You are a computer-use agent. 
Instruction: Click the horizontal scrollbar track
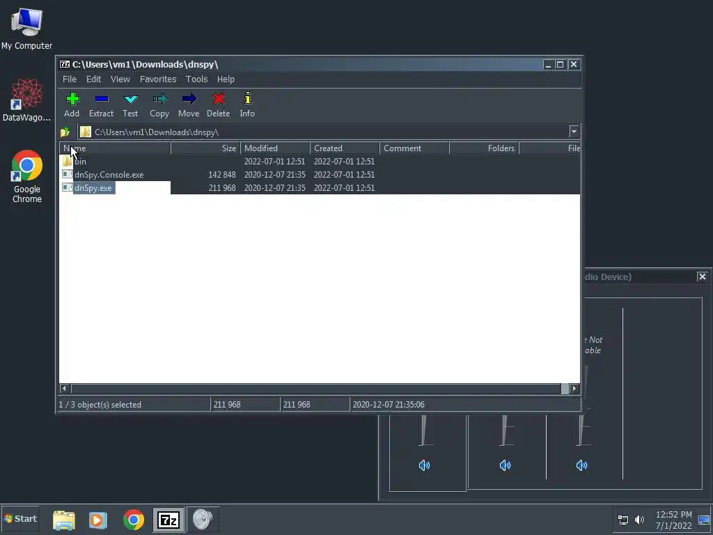tap(315, 389)
